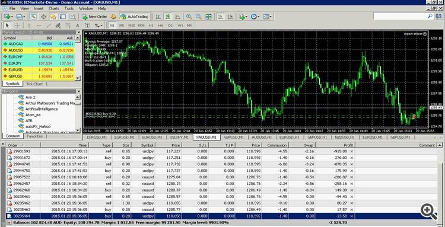Select the Text tool A icon

(78, 25)
